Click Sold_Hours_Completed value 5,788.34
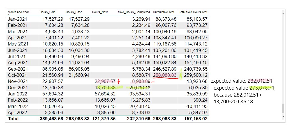Viewport: 291px width, 132px height. click(141, 69)
